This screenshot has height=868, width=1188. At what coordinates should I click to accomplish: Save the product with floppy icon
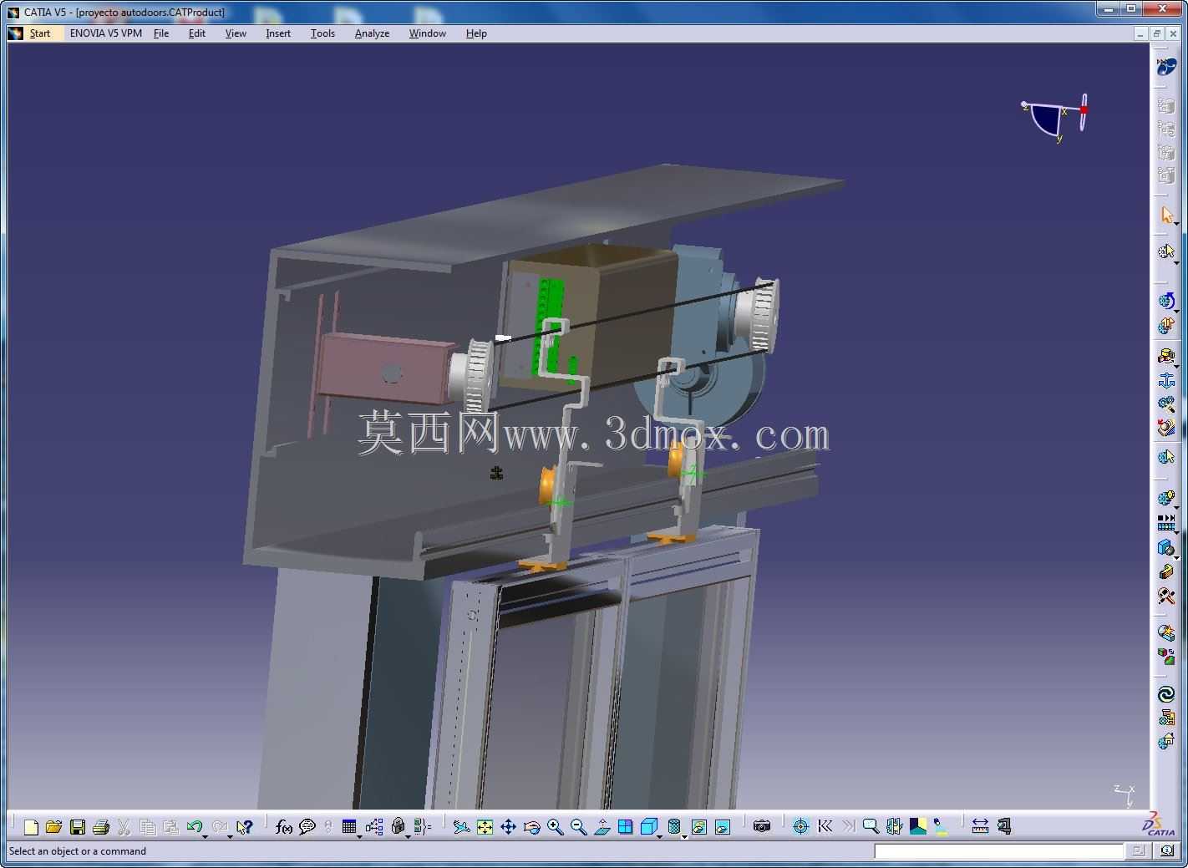coord(78,827)
